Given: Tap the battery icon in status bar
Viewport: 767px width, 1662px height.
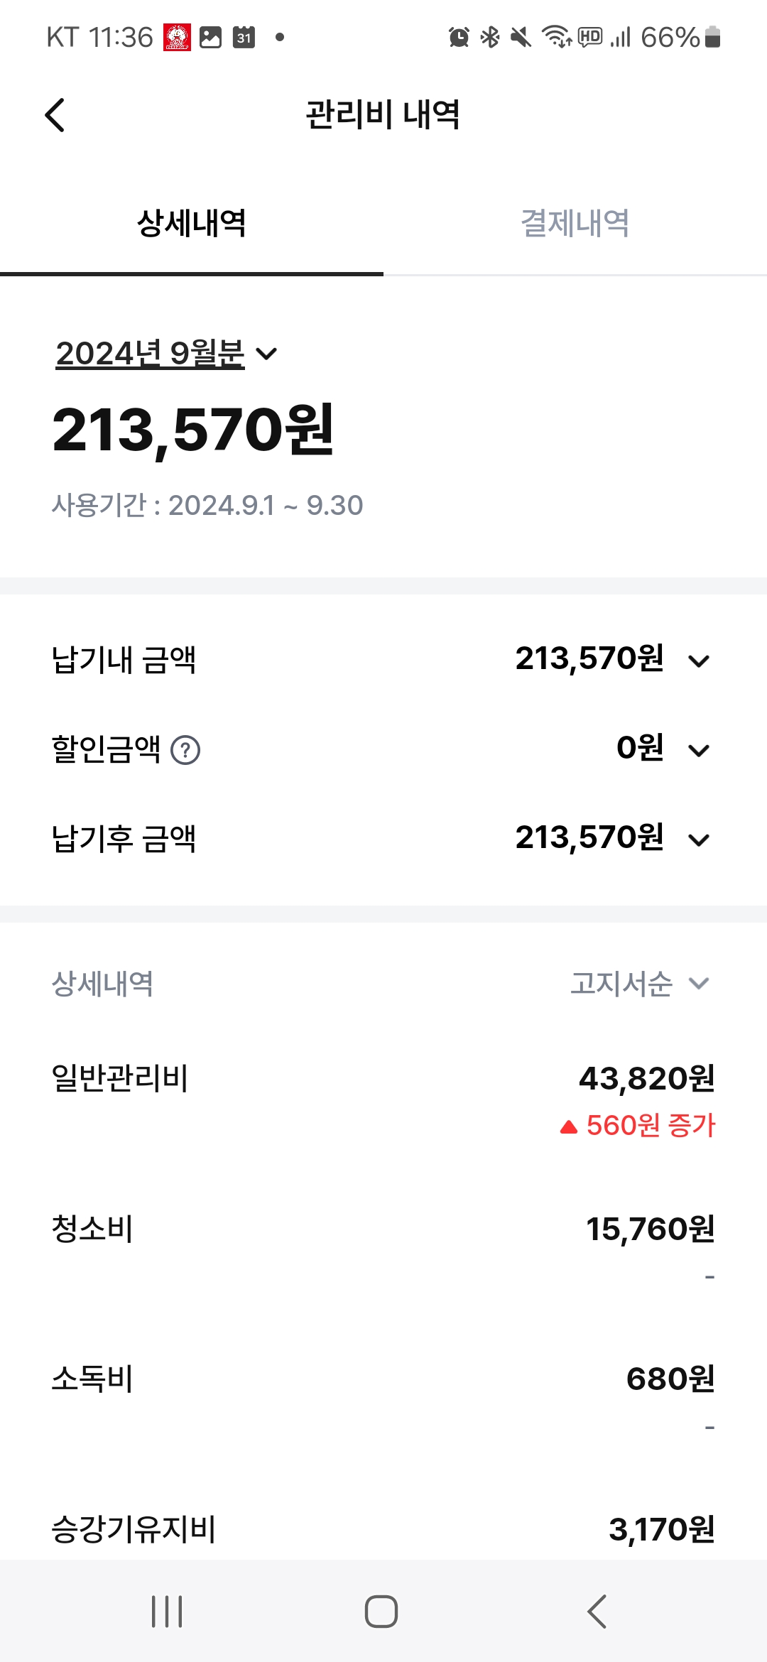Looking at the screenshot, I should pos(713,37).
